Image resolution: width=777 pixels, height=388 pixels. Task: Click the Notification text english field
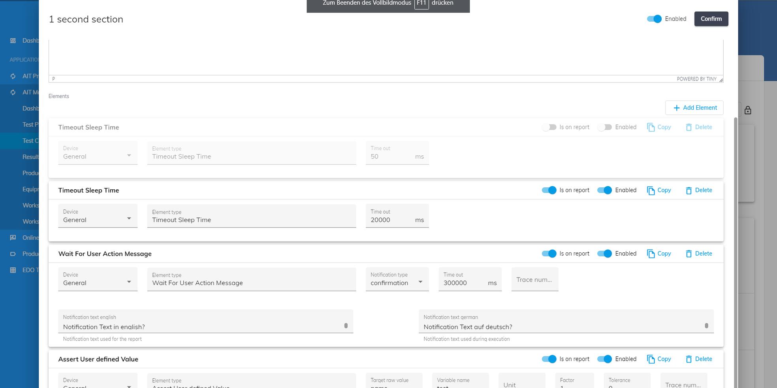(x=201, y=326)
